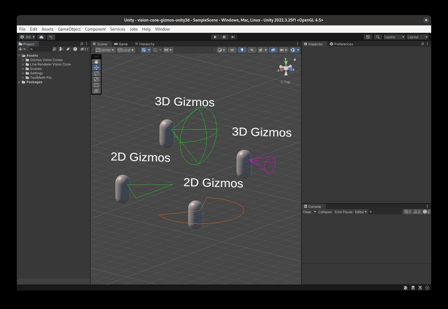Toggle gizmos display in Scene view
The height and width of the screenshot is (309, 448).
292,50
